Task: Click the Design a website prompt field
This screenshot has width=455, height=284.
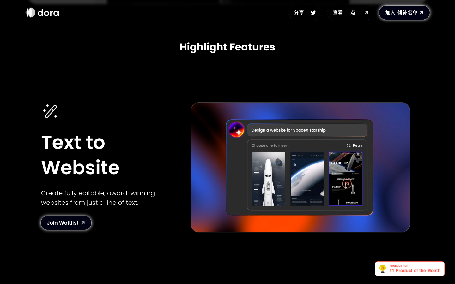Action: click(307, 130)
